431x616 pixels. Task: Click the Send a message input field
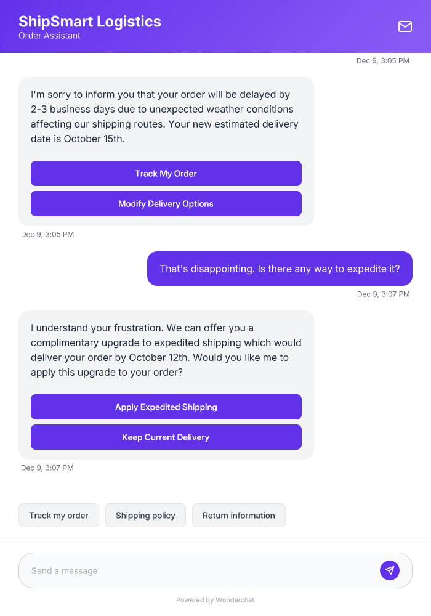pyautogui.click(x=185, y=570)
